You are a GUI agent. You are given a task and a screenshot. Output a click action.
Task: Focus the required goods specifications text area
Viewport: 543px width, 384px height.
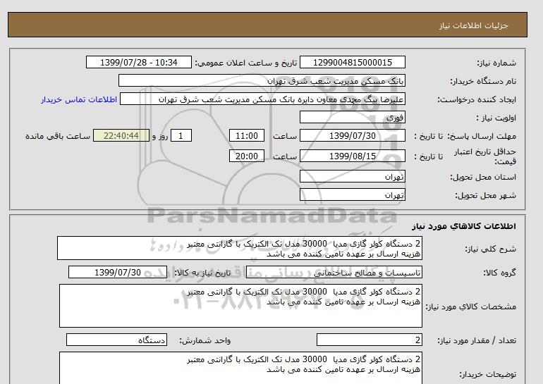pyautogui.click(x=240, y=306)
